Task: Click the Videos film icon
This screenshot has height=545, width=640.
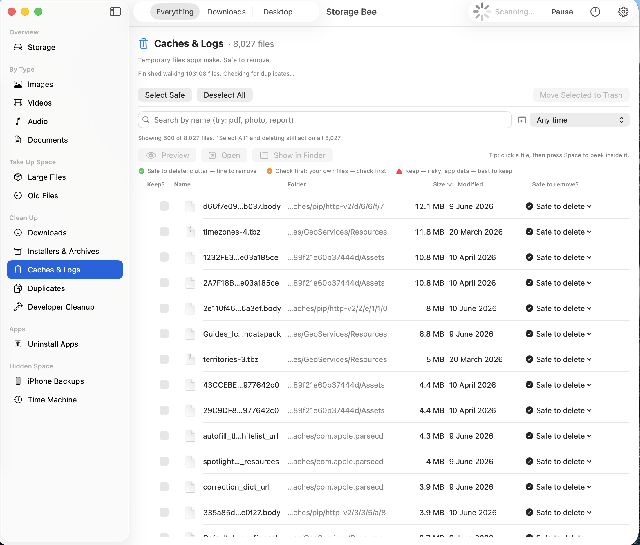Action: [x=18, y=103]
